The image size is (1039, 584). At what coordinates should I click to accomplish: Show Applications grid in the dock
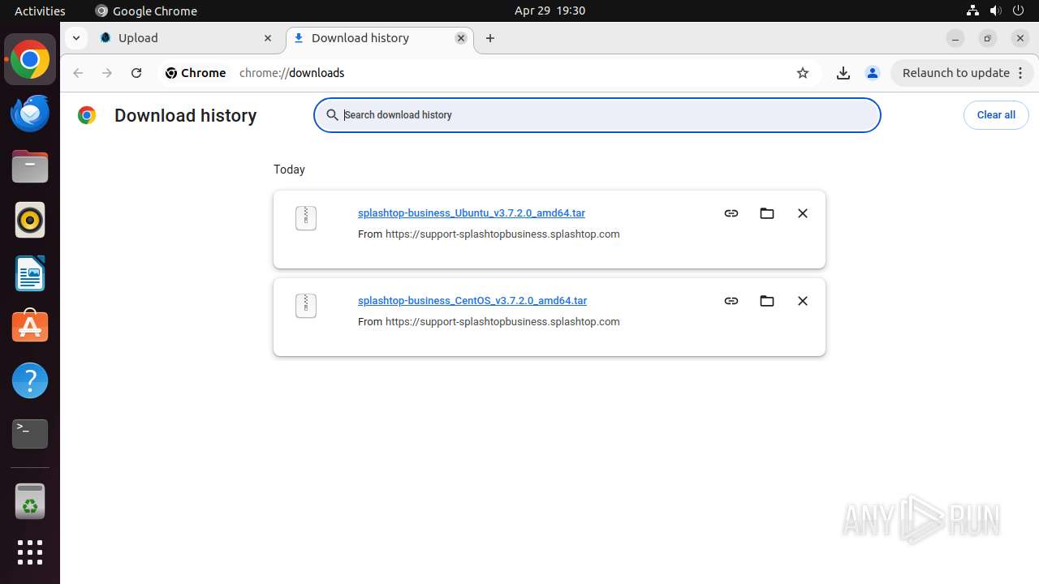point(30,552)
